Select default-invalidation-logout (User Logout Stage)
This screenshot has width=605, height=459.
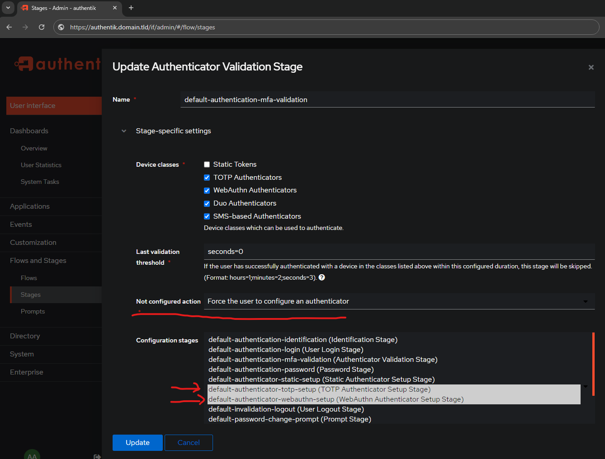click(394, 409)
